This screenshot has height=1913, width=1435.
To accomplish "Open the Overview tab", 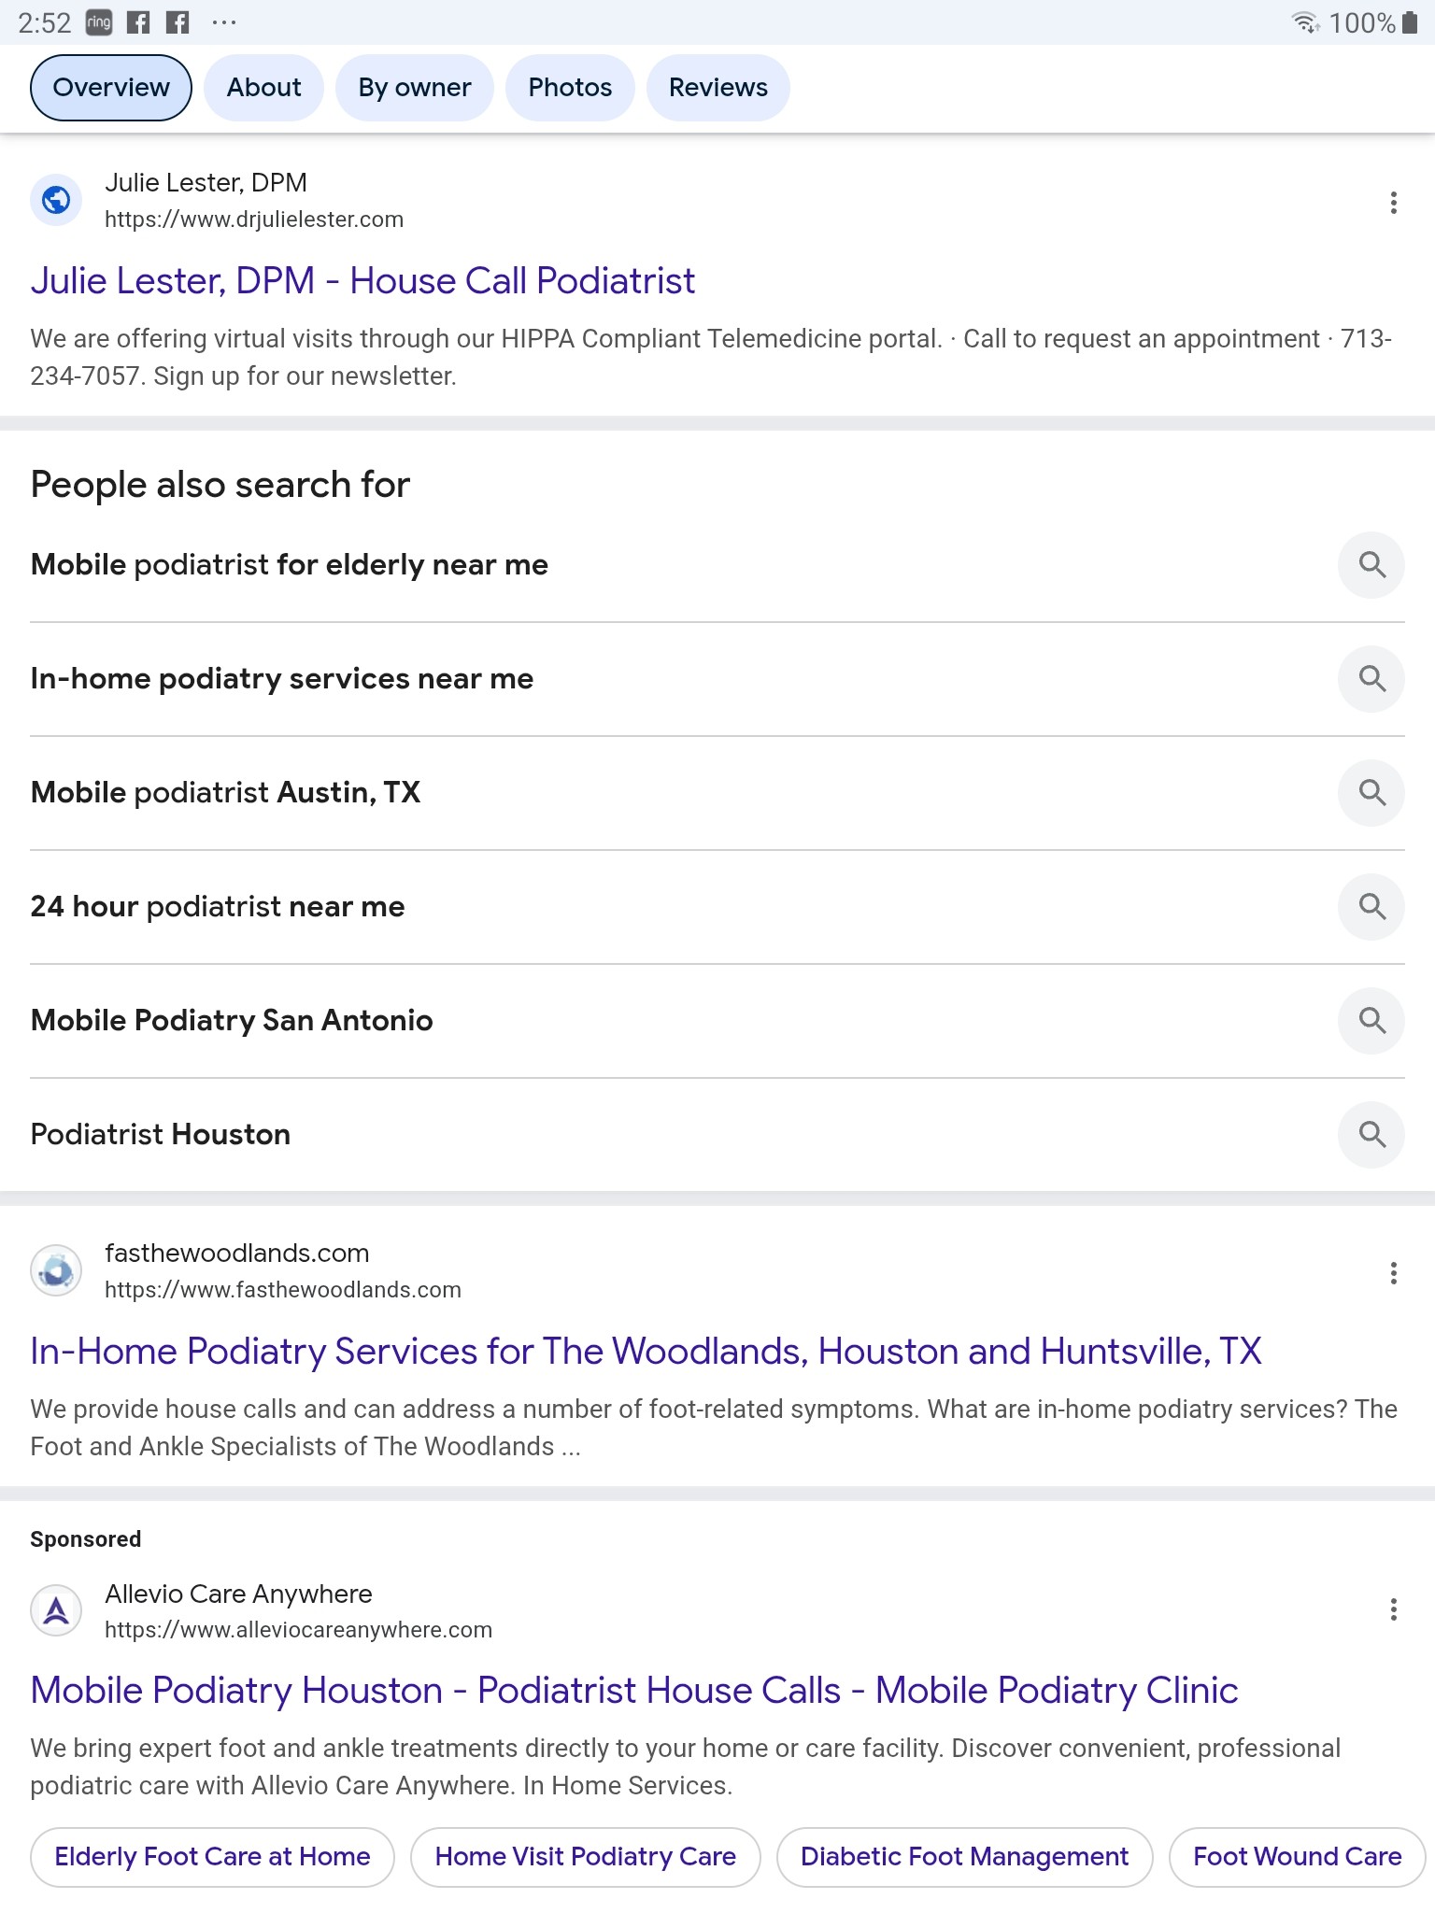I will tap(111, 88).
